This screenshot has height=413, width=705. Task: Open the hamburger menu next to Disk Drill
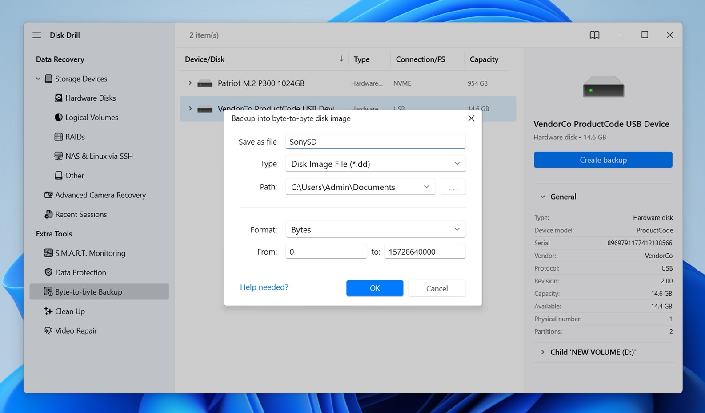pyautogui.click(x=37, y=35)
